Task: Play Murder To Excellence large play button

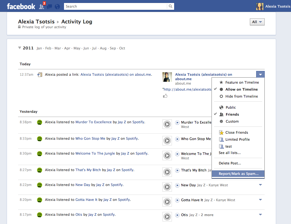Action: coord(167,124)
